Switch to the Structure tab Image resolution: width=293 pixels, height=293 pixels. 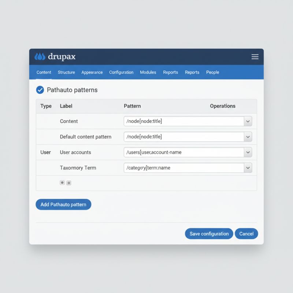(66, 72)
